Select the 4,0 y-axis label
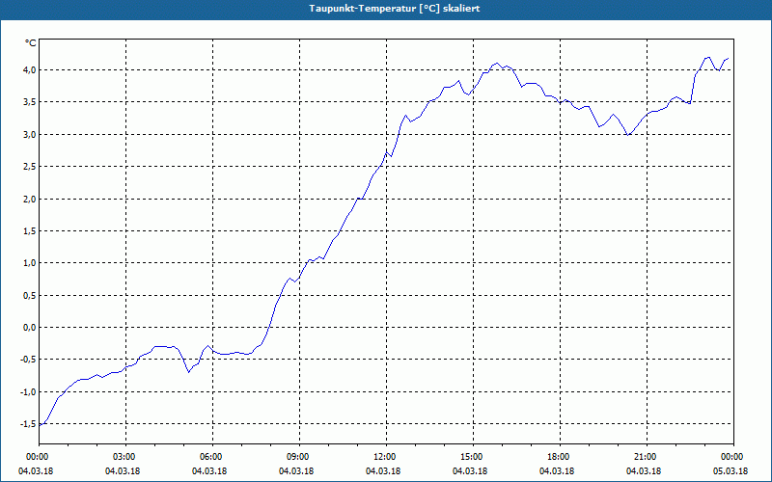The image size is (772, 482). click(30, 70)
